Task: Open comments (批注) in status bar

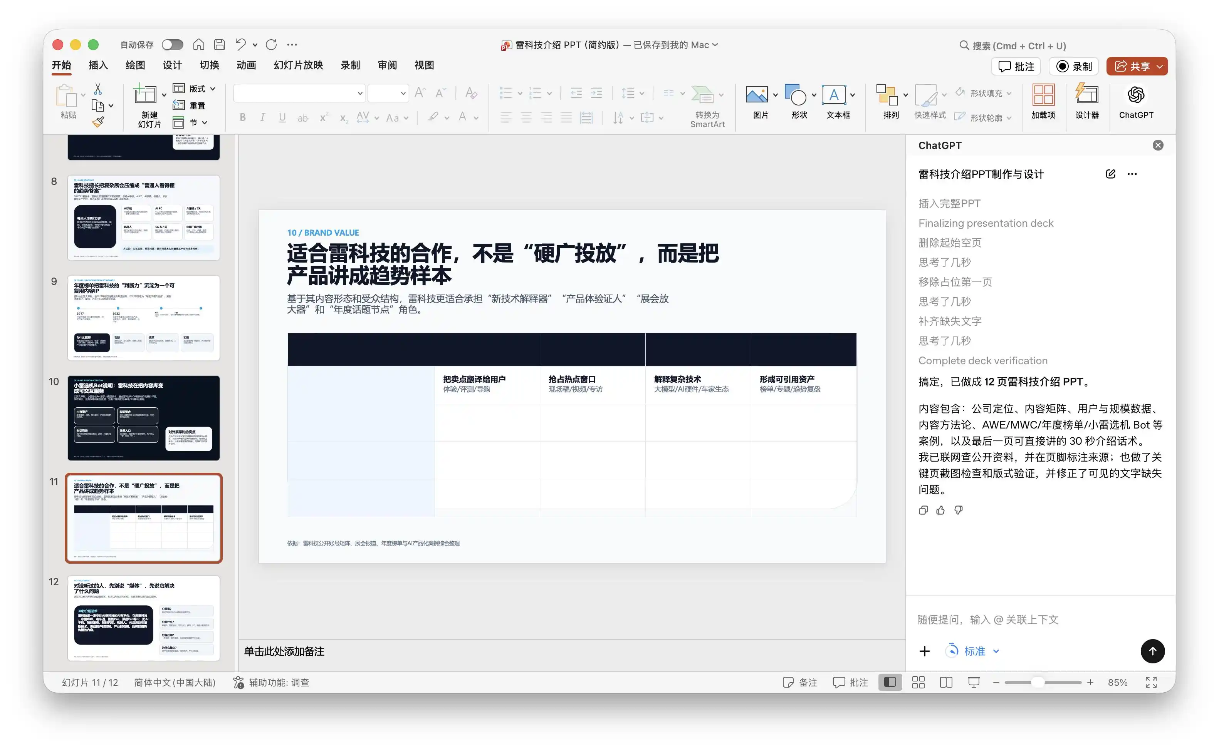Action: click(x=850, y=683)
